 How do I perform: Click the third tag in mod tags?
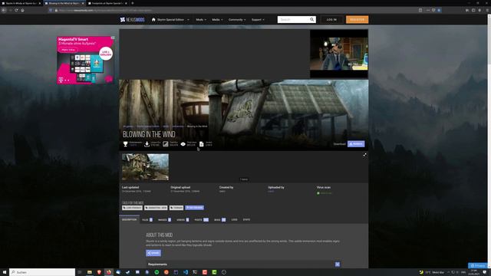click(x=176, y=208)
